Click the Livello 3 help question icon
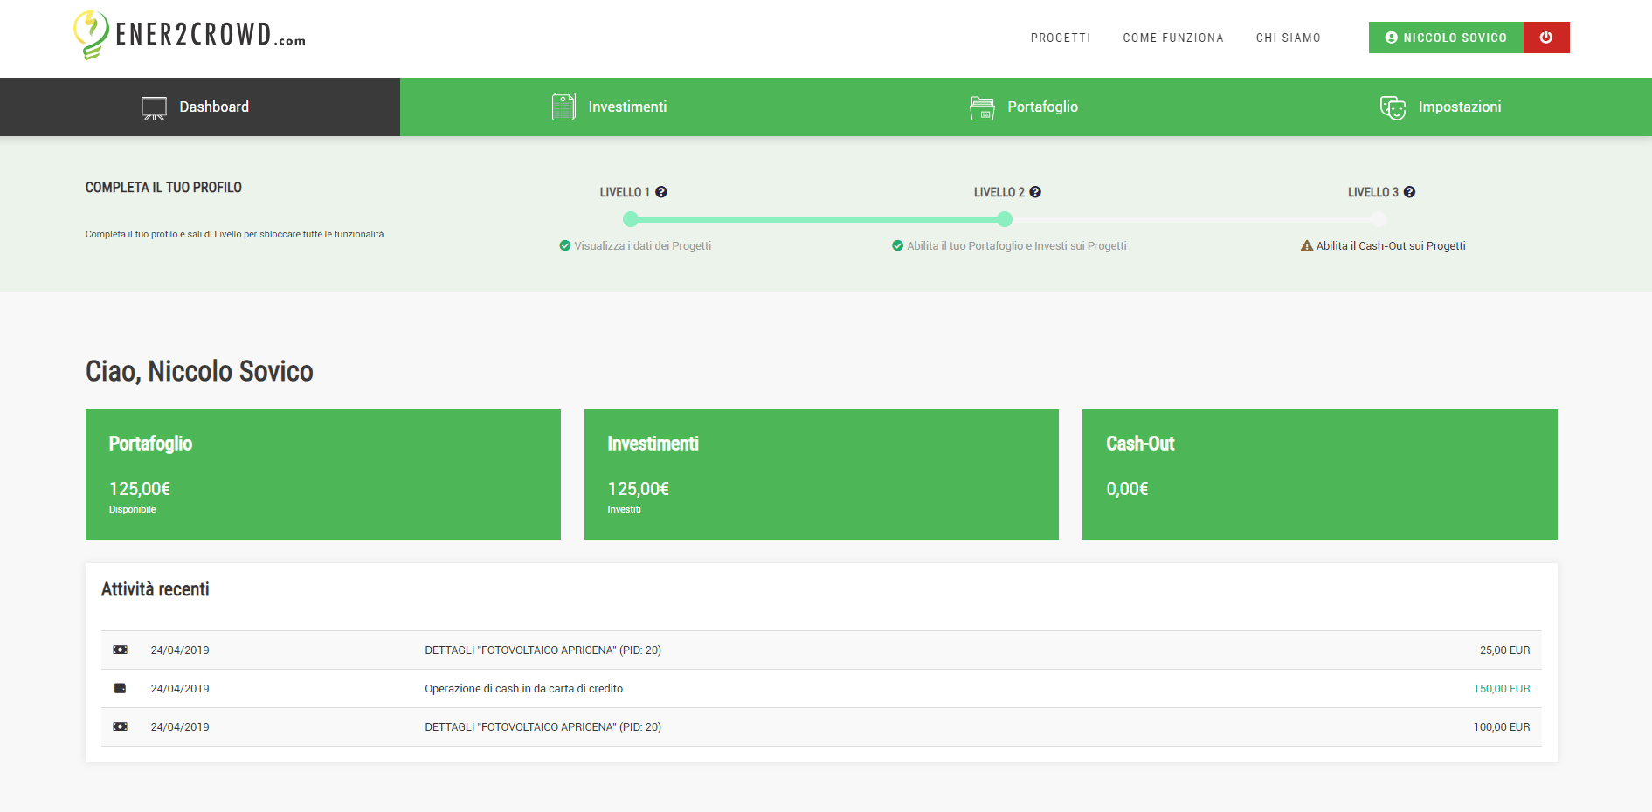The height and width of the screenshot is (812, 1652). tap(1409, 192)
